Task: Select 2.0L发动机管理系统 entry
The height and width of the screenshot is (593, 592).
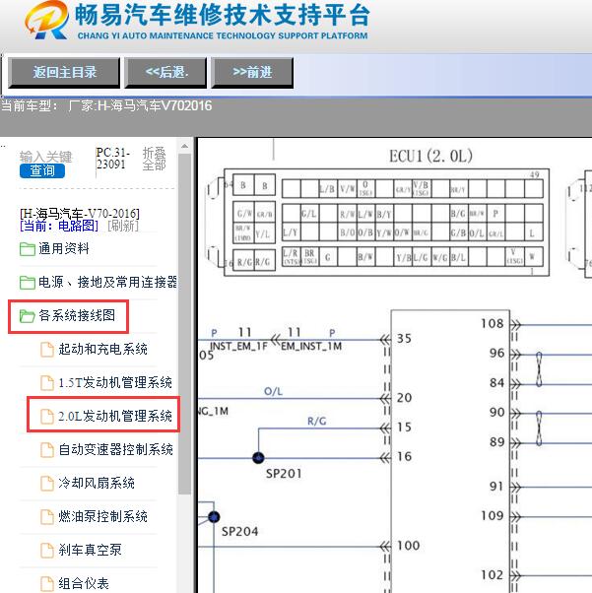Action: (x=115, y=416)
